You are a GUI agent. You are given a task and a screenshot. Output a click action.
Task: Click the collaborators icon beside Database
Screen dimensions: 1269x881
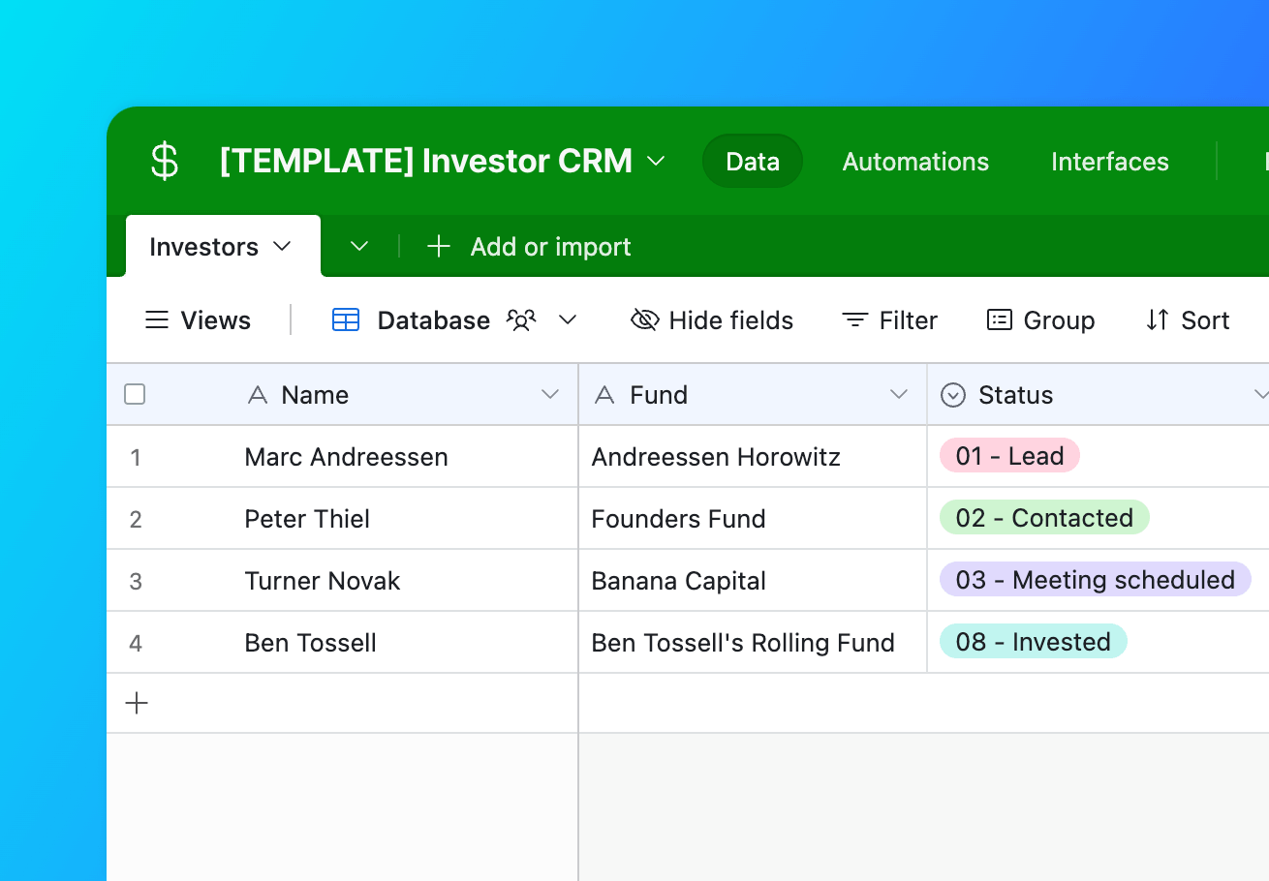coord(521,320)
